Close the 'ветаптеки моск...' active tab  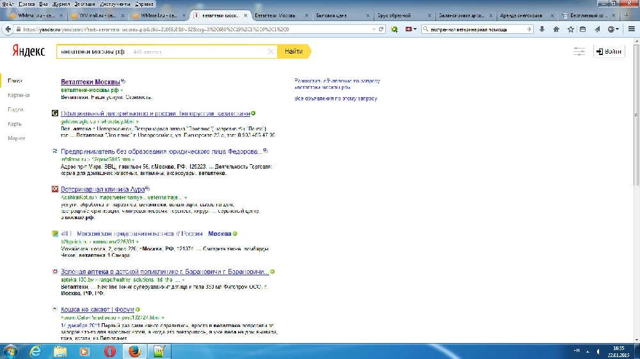245,15
